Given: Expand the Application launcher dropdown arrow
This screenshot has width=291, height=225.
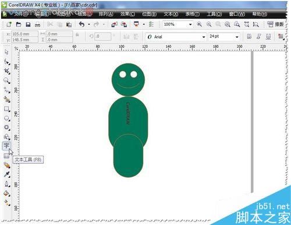Looking at the screenshot, I should 144,24.
